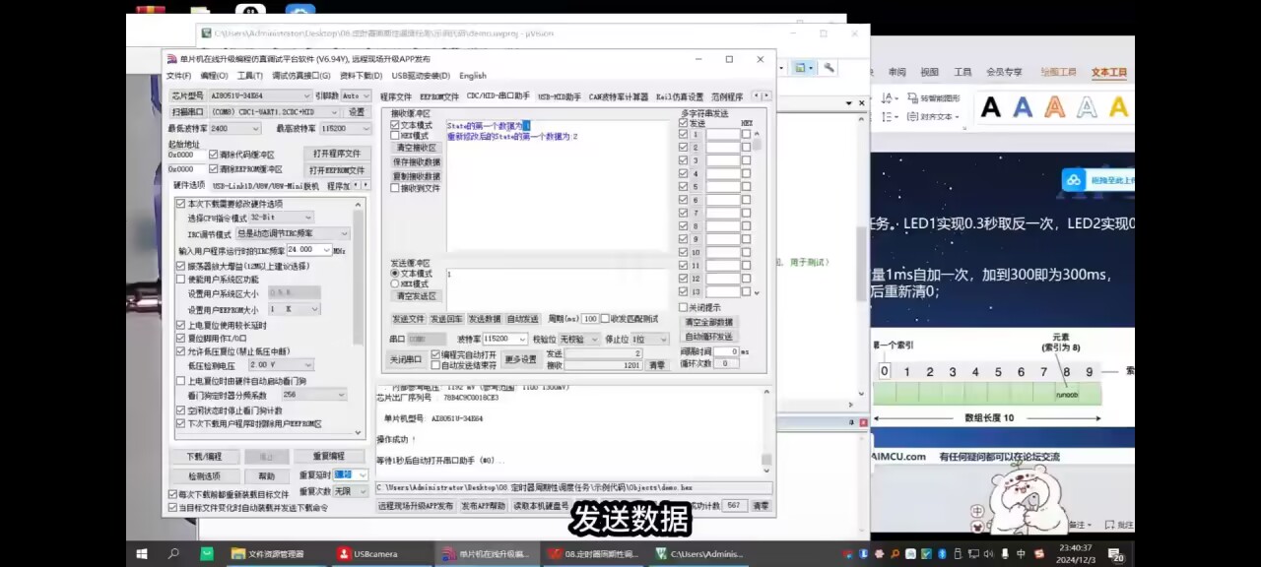
Task: Open the 最高波特率 115200 dropdown
Action: pos(346,128)
